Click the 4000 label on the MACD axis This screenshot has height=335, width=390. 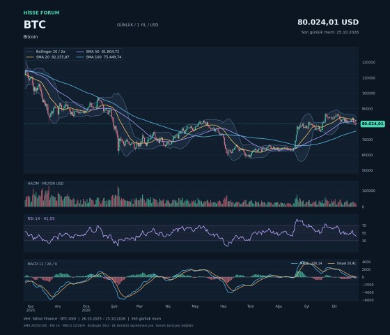[x=366, y=262]
